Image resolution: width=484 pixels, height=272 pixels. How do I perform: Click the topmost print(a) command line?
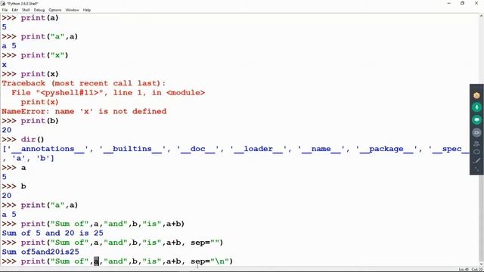(x=30, y=18)
